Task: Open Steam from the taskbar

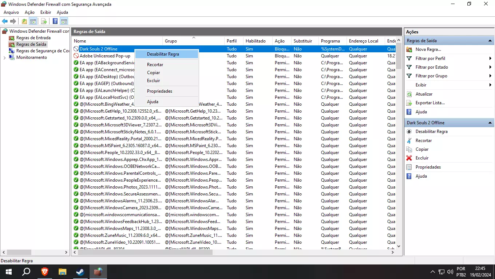Action: coord(80,272)
